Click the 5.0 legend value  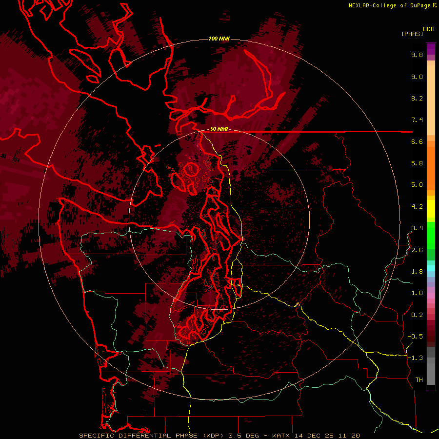[417, 185]
